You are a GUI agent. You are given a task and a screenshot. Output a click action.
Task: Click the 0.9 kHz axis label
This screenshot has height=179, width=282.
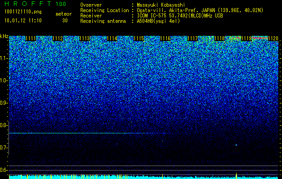(x=4, y=103)
